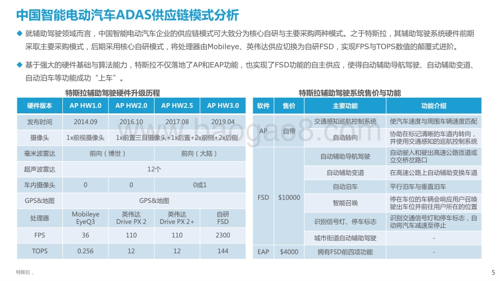Select the AP HW3.0 column header

[223, 106]
